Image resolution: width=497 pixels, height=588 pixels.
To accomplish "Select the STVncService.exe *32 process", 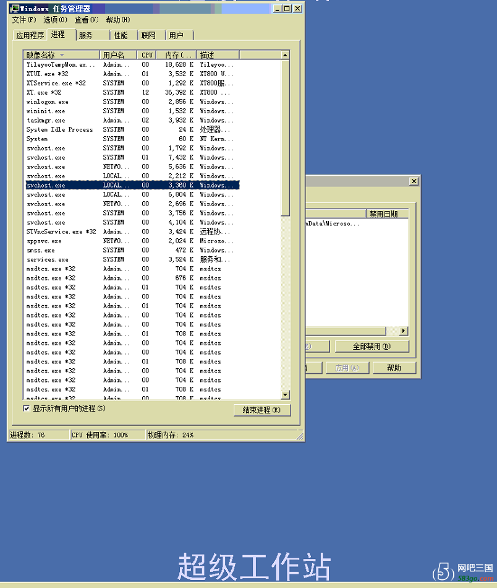I will pos(132,231).
